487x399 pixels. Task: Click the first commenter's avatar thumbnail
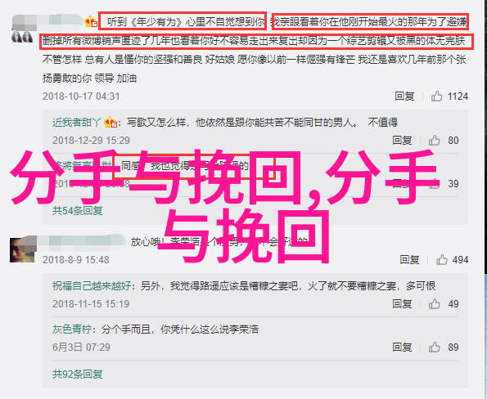click(x=22, y=37)
